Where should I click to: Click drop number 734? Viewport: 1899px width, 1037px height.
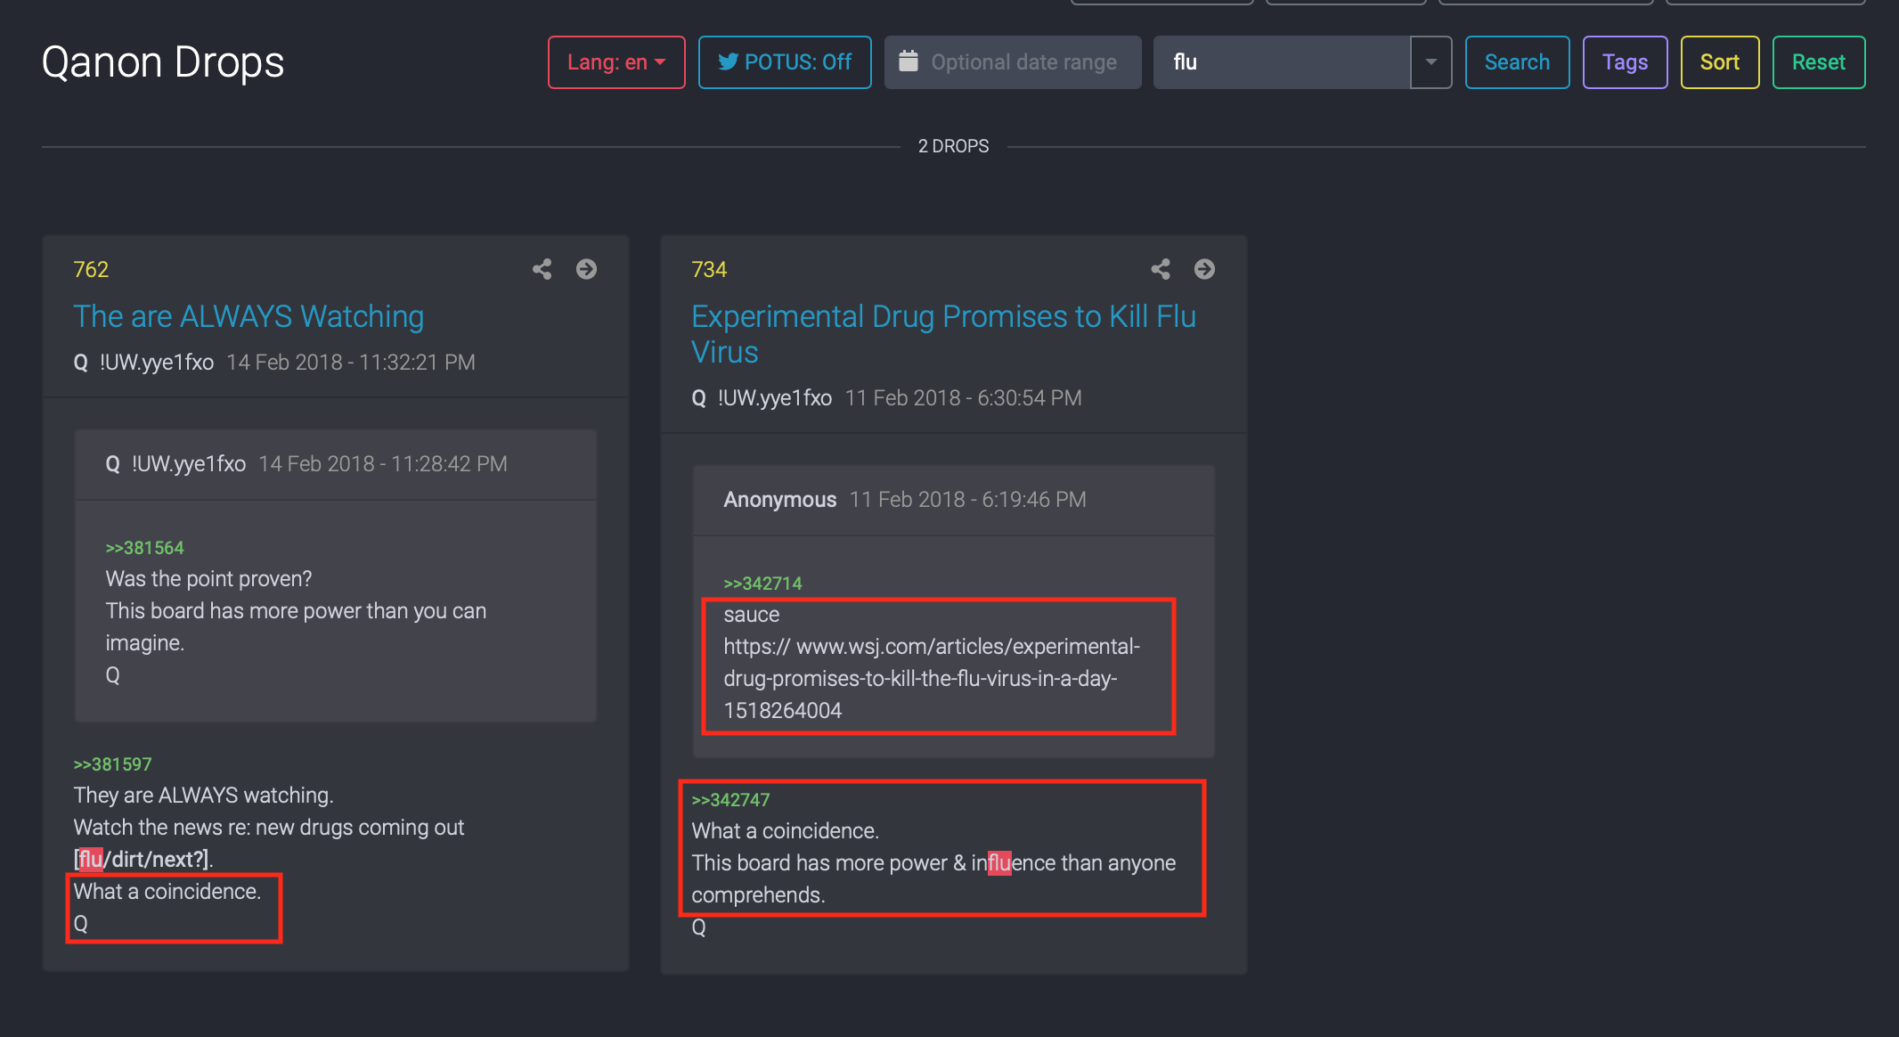(709, 269)
